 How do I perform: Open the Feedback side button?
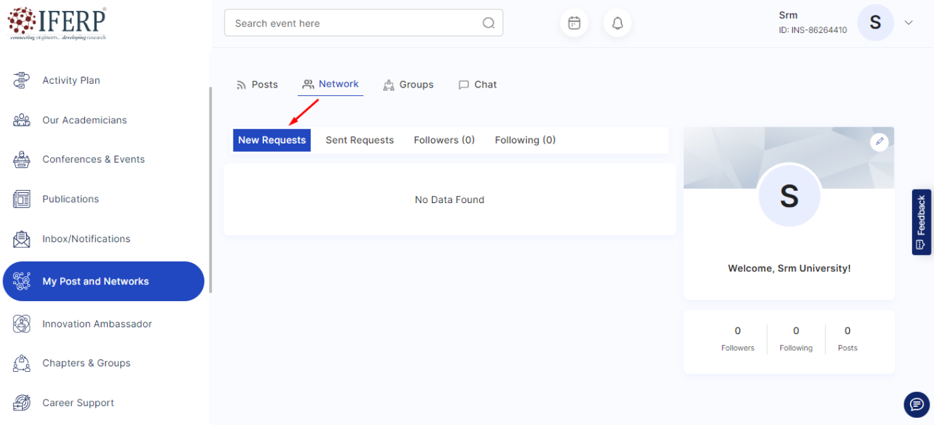pyautogui.click(x=921, y=222)
